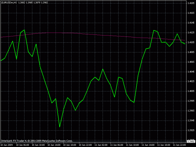Click the 1.4065 price scale label

coord(191,62)
